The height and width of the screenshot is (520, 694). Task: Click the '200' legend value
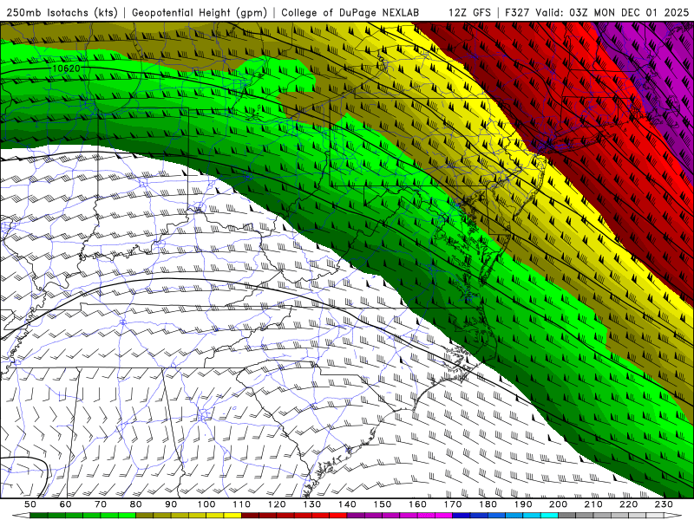click(558, 504)
